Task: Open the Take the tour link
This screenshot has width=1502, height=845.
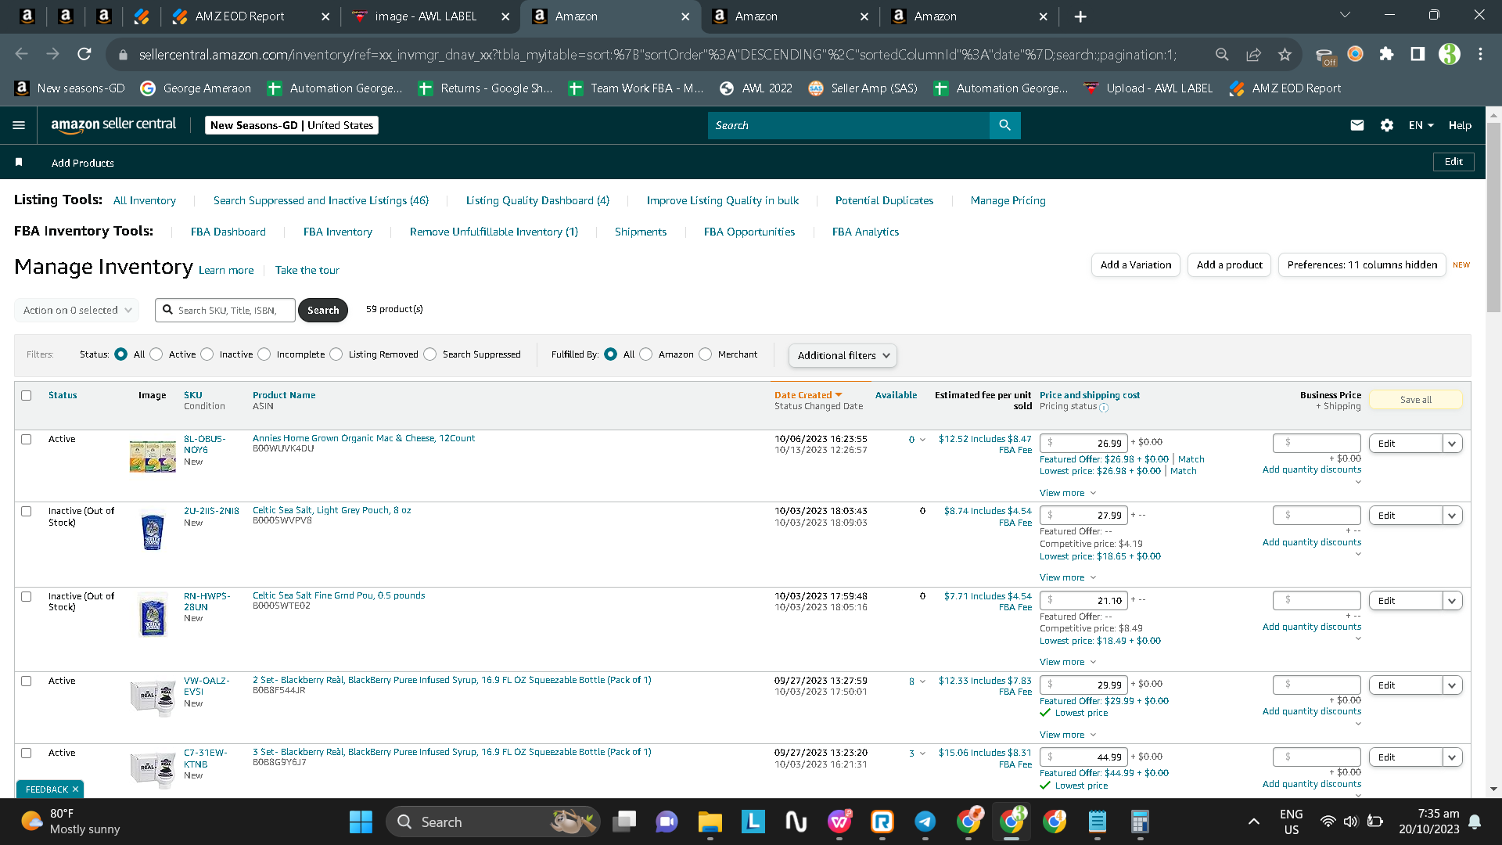Action: 307,270
